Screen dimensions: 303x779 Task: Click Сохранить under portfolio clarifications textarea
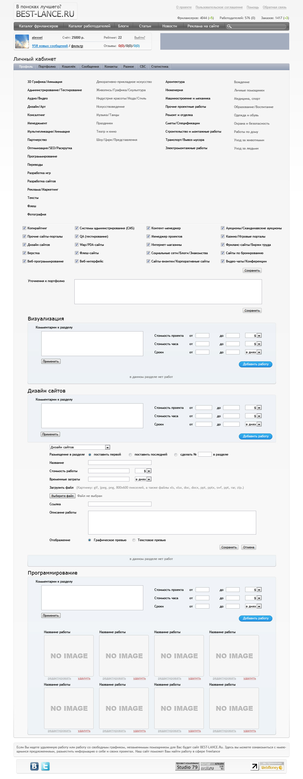(252, 310)
